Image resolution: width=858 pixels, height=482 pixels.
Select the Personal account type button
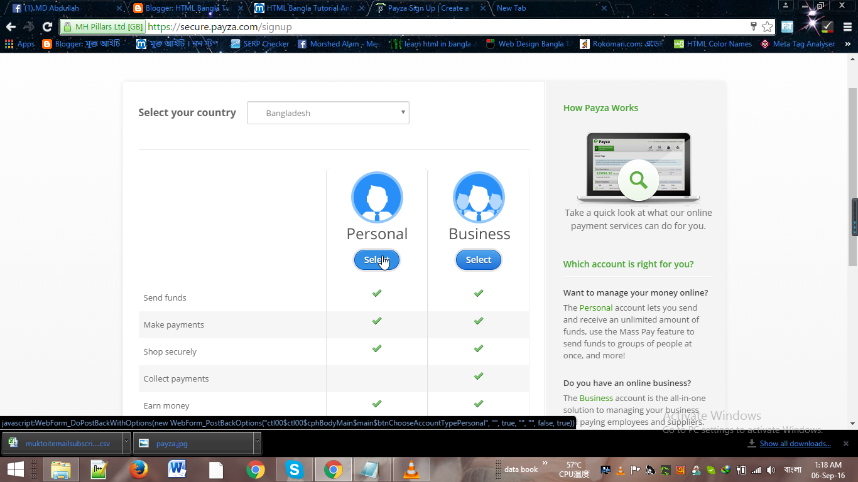(377, 260)
